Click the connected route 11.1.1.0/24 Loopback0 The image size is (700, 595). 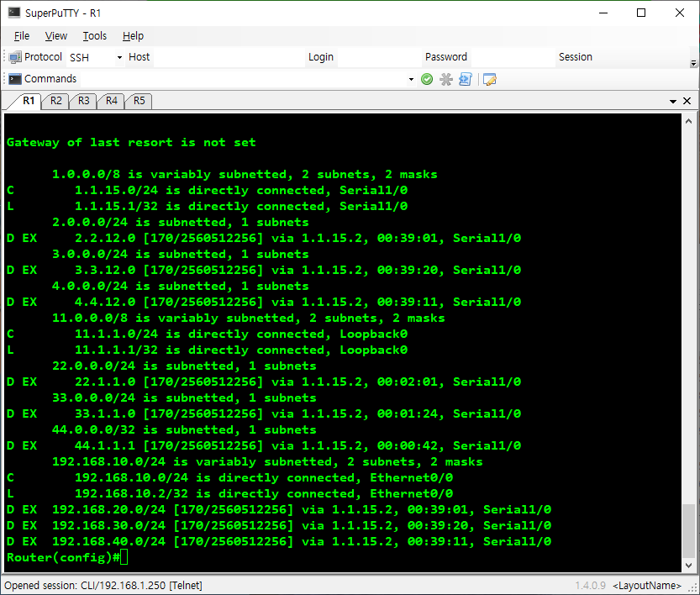pyautogui.click(x=207, y=334)
